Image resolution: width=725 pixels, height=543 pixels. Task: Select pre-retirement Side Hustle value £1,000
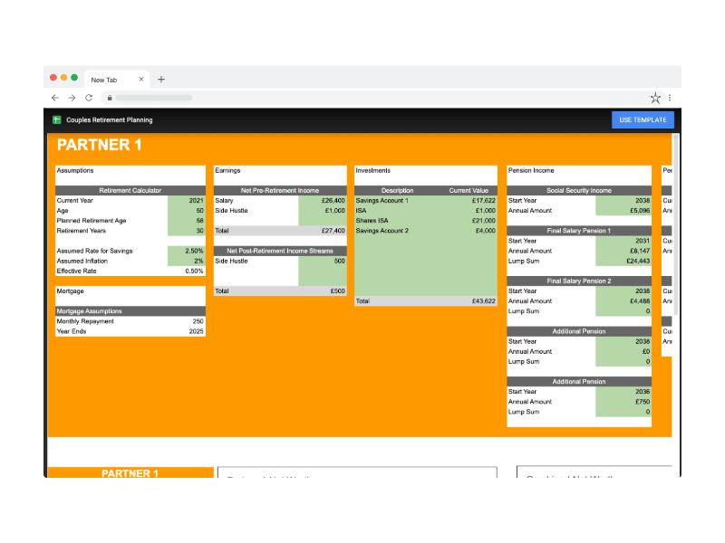pyautogui.click(x=323, y=211)
